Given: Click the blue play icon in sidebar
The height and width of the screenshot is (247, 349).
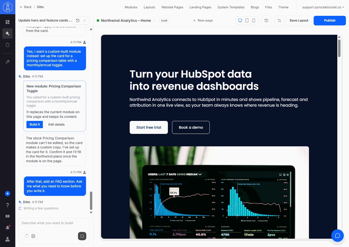Looking at the screenshot, I should click(8, 194).
